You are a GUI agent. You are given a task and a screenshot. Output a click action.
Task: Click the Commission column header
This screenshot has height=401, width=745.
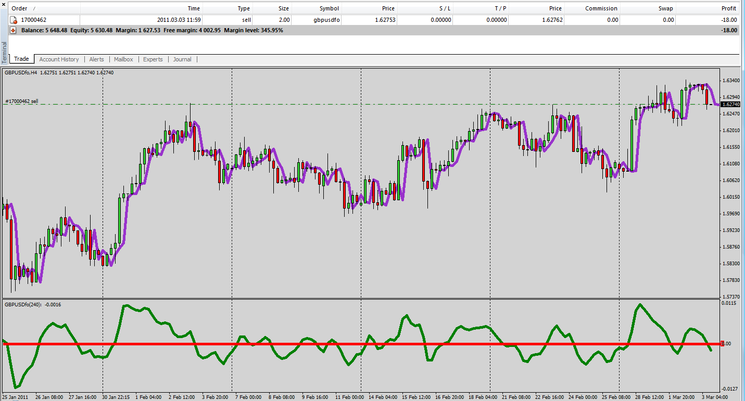point(601,8)
